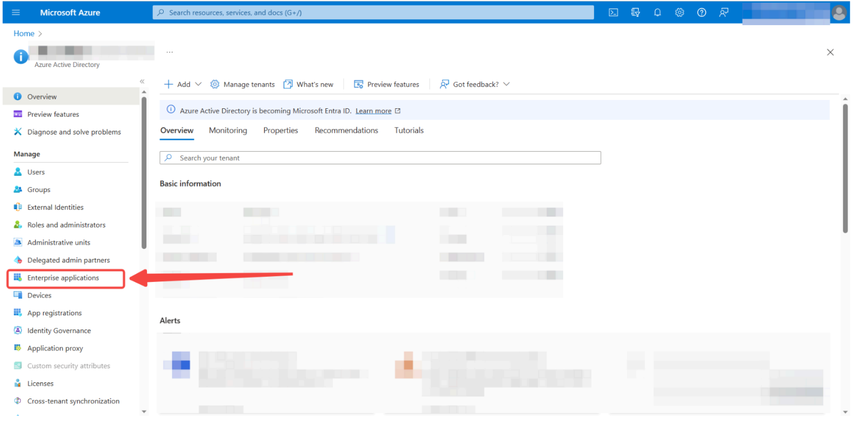The height and width of the screenshot is (432, 856).
Task: Open Overview in the sidebar
Action: point(71,97)
